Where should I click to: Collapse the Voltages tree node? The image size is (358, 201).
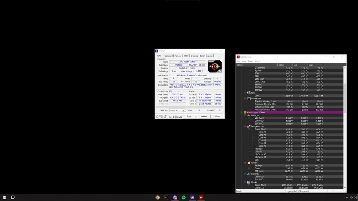click(245, 115)
